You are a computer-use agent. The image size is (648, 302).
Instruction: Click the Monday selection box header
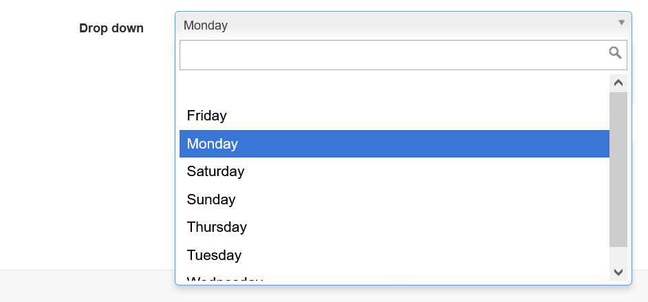[x=403, y=25]
